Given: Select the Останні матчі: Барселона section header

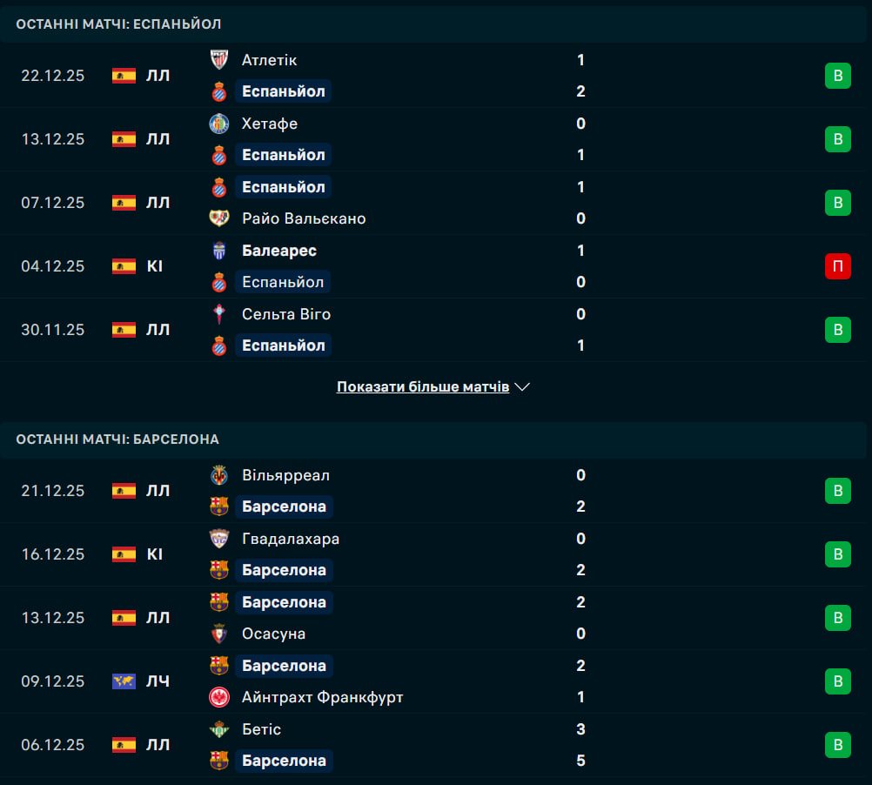Looking at the screenshot, I should (117, 439).
